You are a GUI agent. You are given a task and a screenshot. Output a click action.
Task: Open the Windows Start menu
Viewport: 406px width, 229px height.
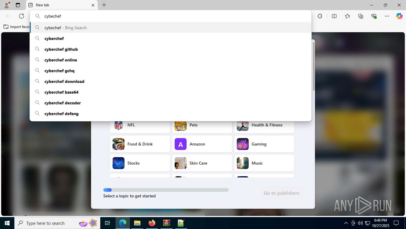(7, 223)
